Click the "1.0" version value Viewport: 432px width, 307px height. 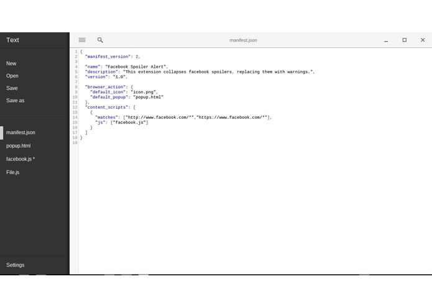pyautogui.click(x=119, y=77)
